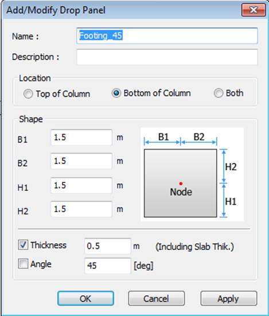Focus the H1 dimension input
The width and height of the screenshot is (269, 316).
coord(81,185)
